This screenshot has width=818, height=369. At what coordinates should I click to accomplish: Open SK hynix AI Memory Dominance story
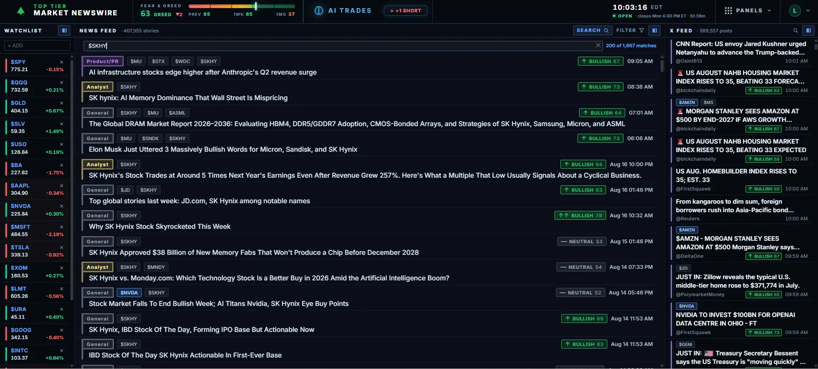coord(188,98)
